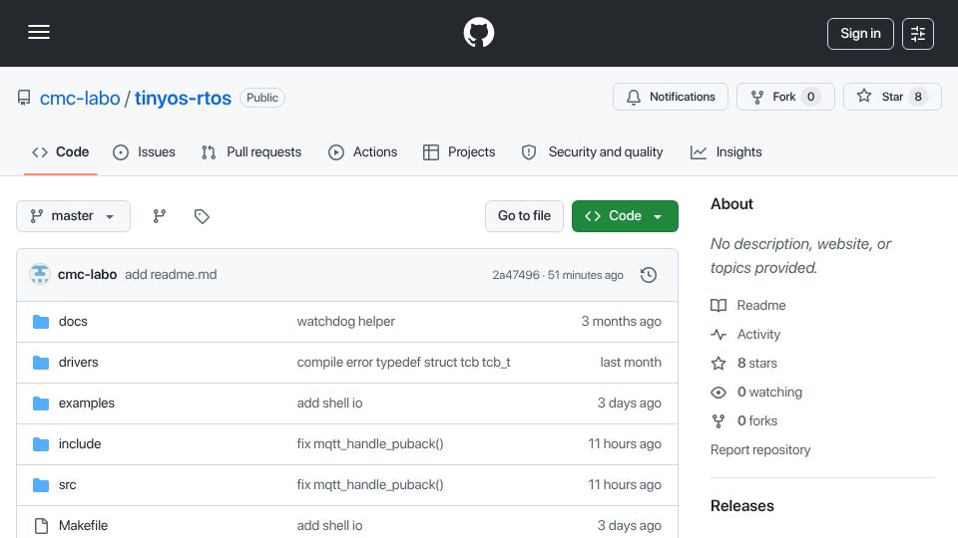Click the src folder icon
The height and width of the screenshot is (538, 958).
[41, 485]
